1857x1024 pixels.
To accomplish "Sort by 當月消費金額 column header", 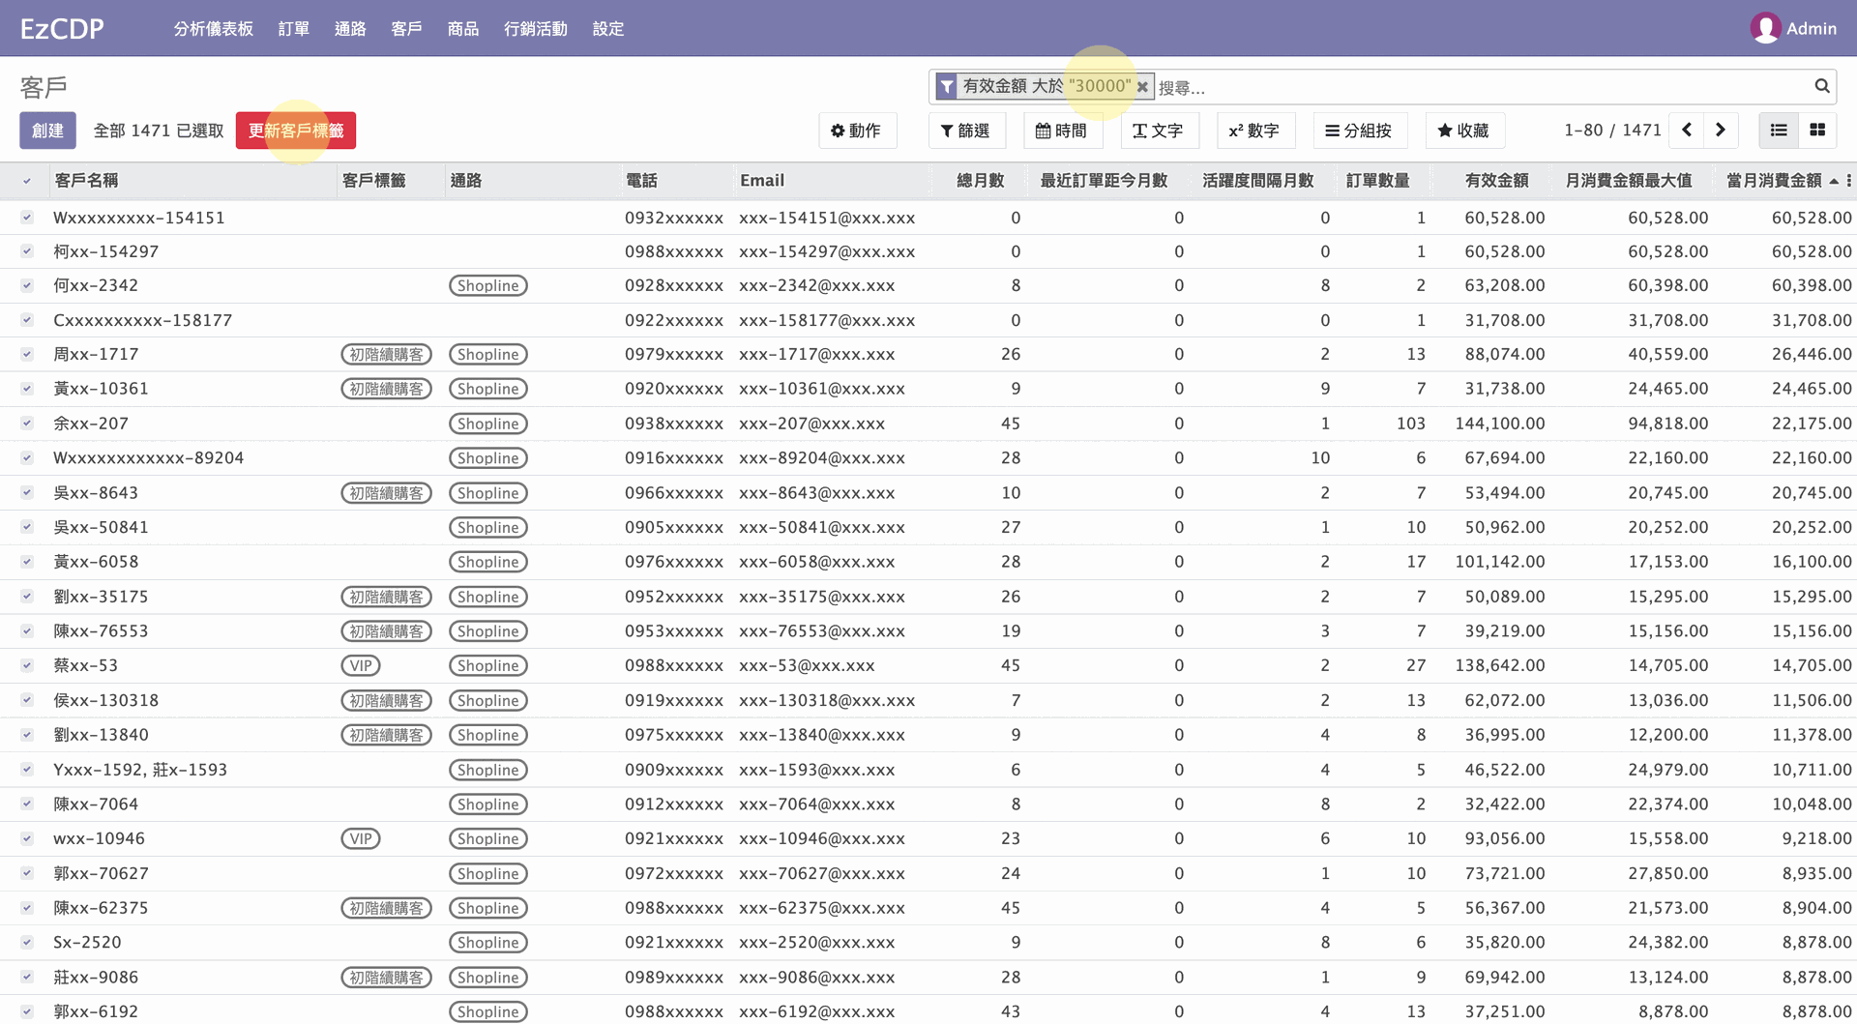I will [1774, 181].
